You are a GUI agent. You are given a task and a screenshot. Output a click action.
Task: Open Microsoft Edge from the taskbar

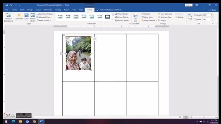[13, 122]
